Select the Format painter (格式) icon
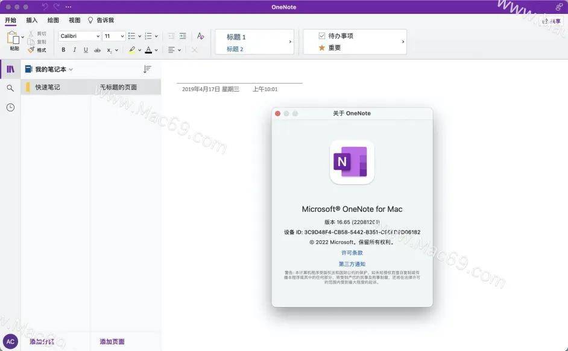 click(x=31, y=50)
